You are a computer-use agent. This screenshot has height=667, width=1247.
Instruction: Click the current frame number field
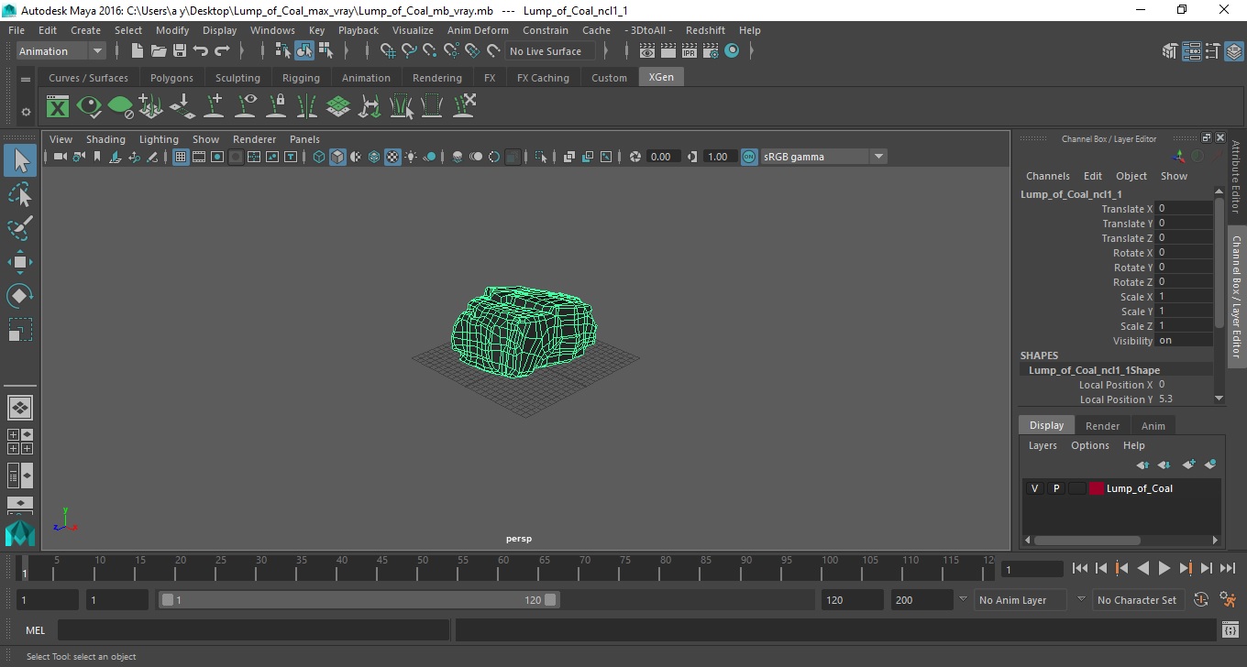[1032, 569]
